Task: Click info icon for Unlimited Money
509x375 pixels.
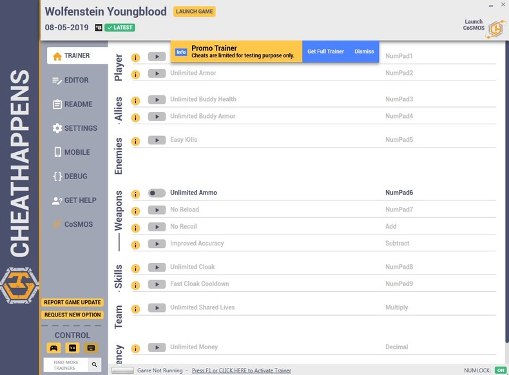Action: (x=135, y=349)
